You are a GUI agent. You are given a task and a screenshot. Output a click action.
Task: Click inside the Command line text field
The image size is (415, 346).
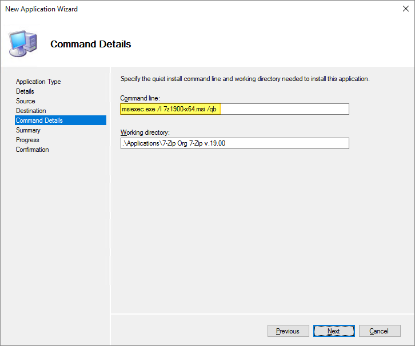point(283,109)
